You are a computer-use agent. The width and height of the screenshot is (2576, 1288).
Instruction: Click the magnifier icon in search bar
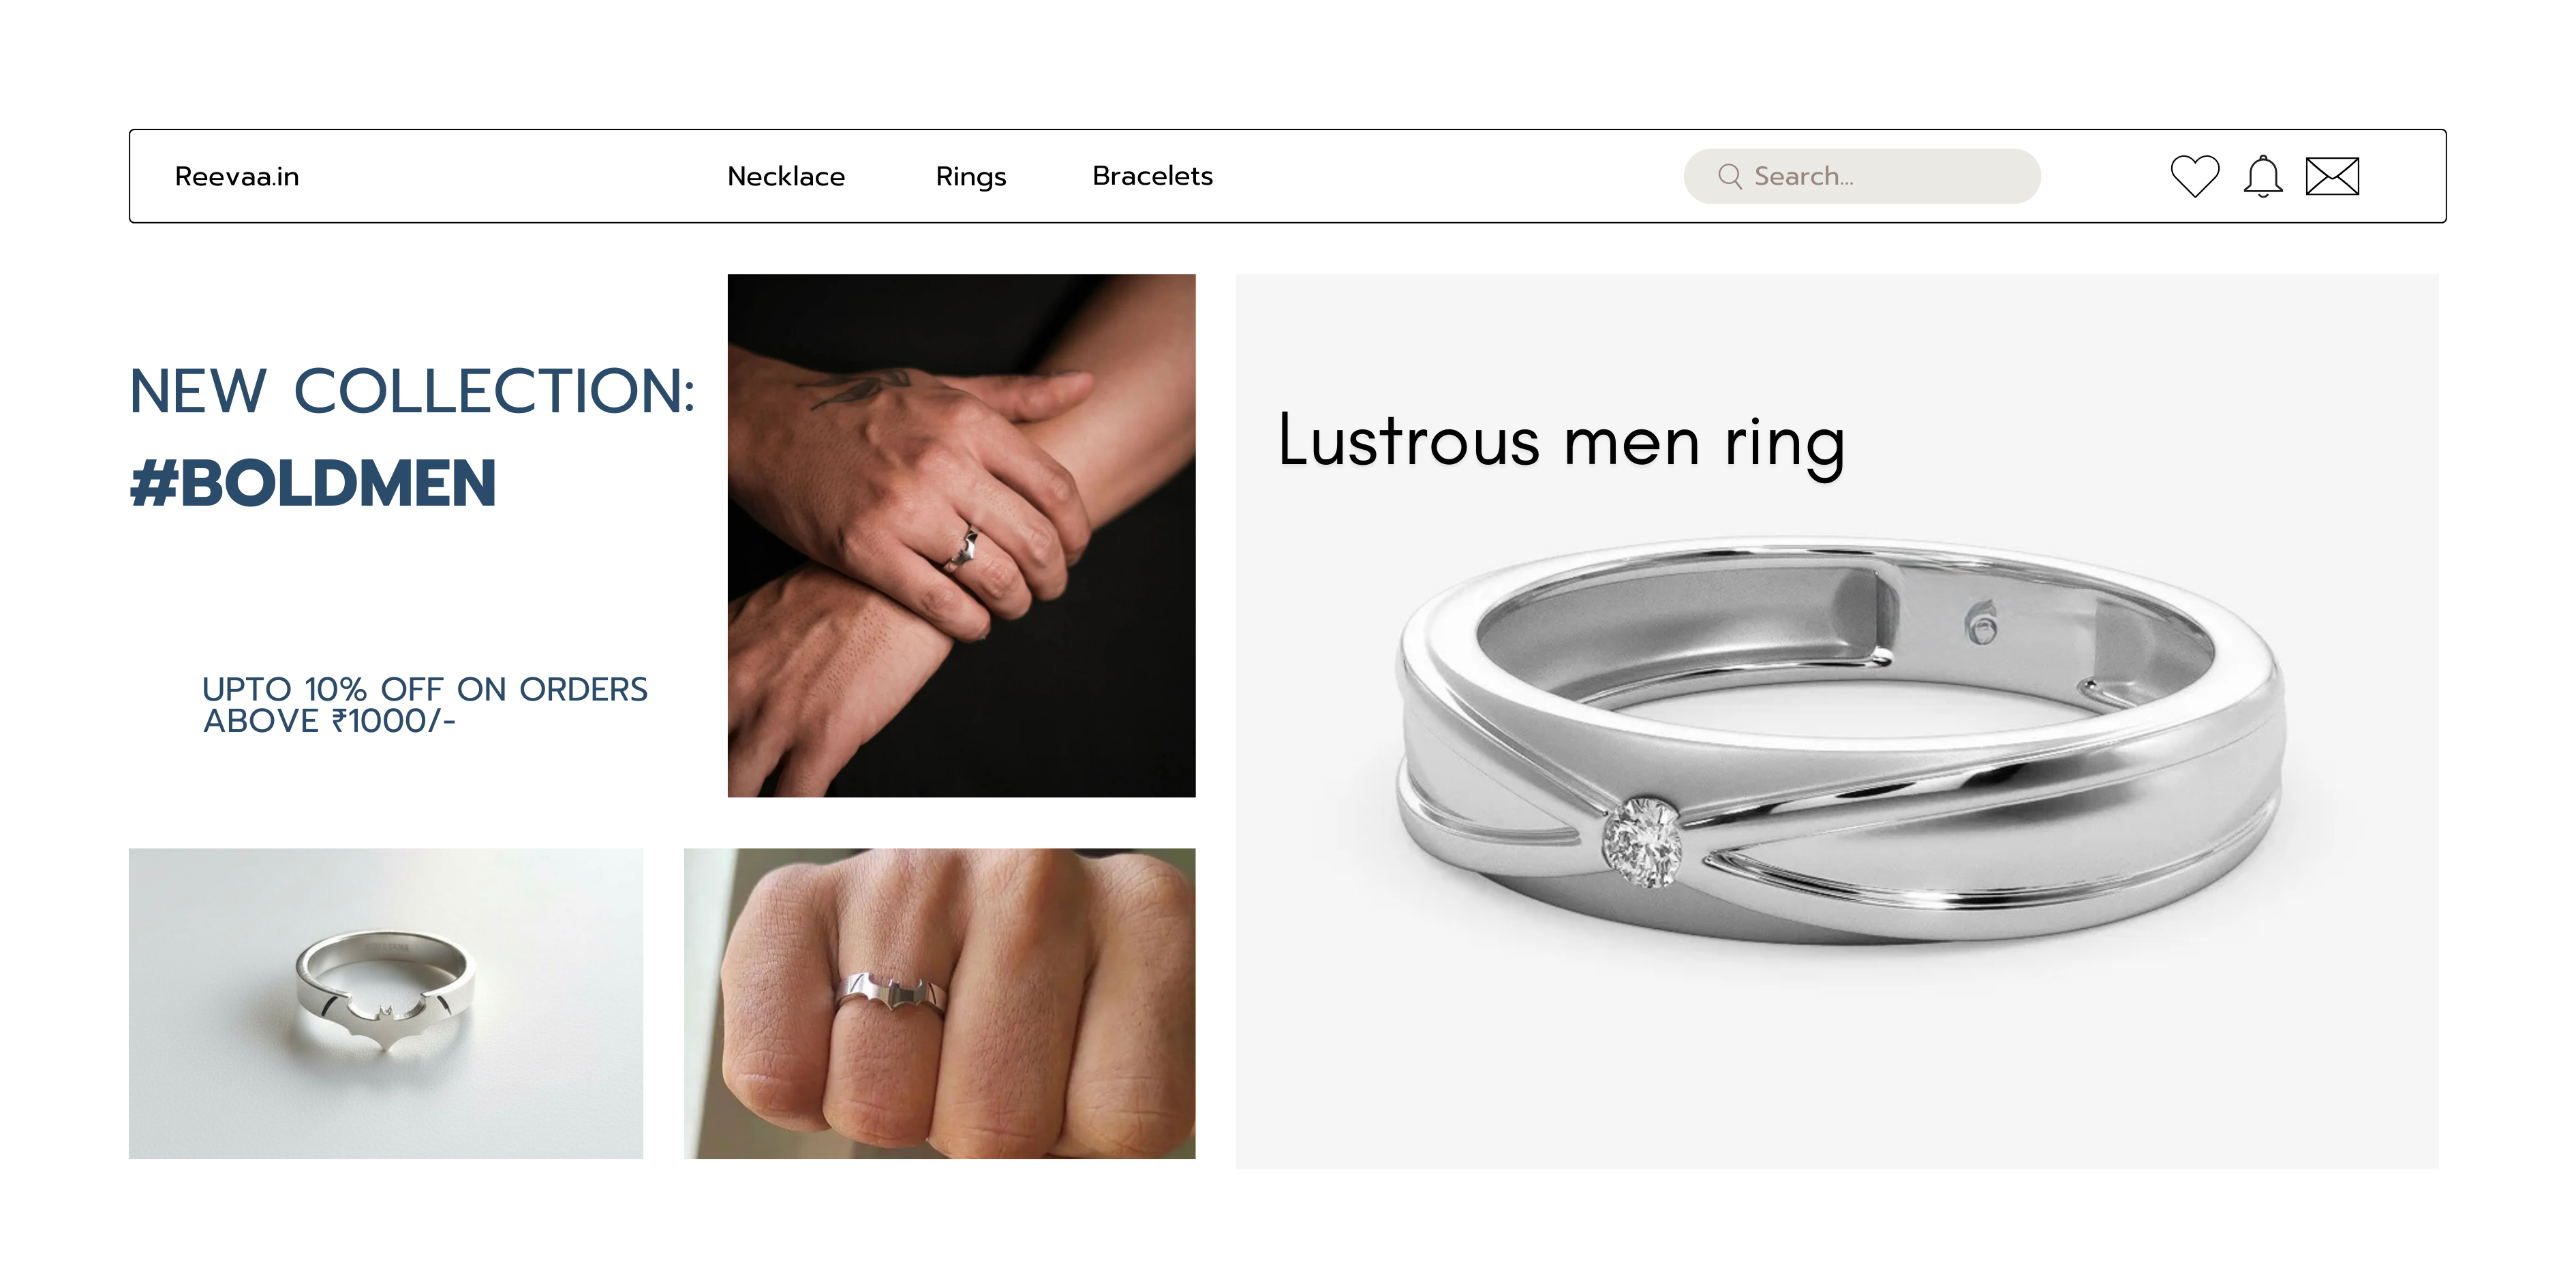click(1729, 176)
